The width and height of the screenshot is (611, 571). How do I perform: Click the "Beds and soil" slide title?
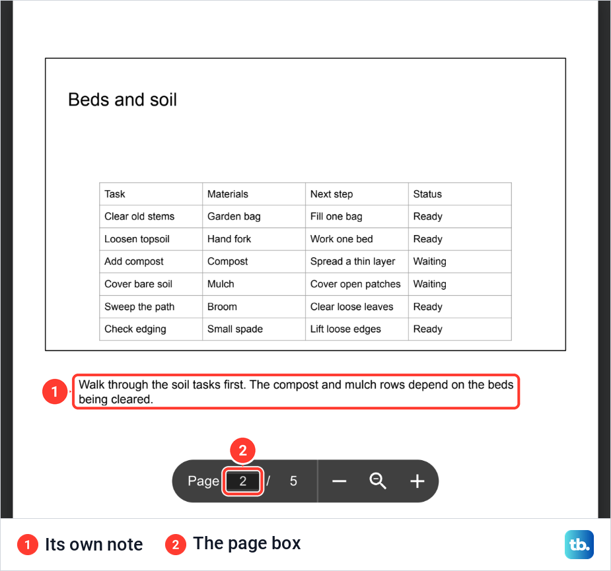pyautogui.click(x=122, y=100)
